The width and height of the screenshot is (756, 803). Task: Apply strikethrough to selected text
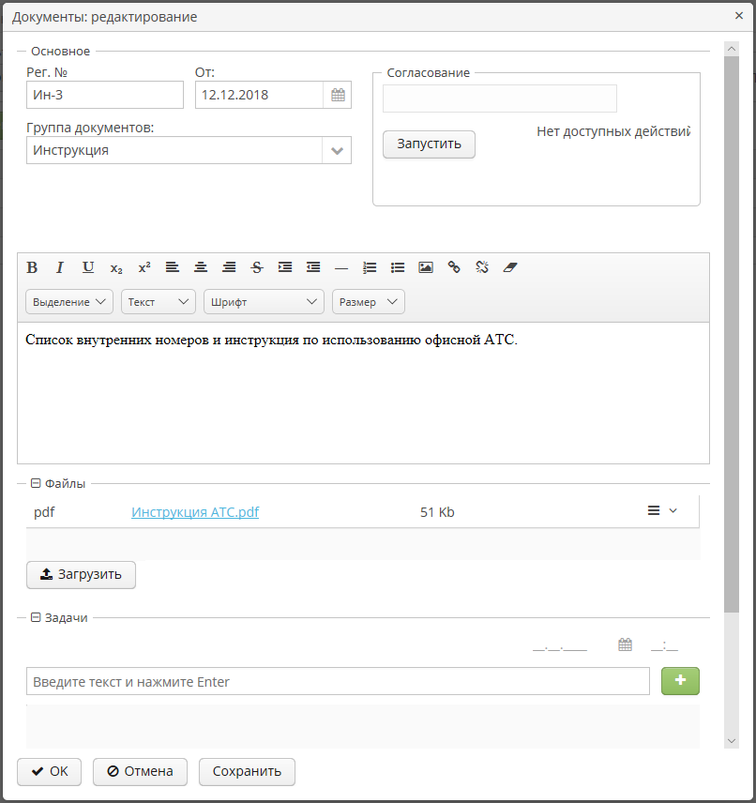257,267
